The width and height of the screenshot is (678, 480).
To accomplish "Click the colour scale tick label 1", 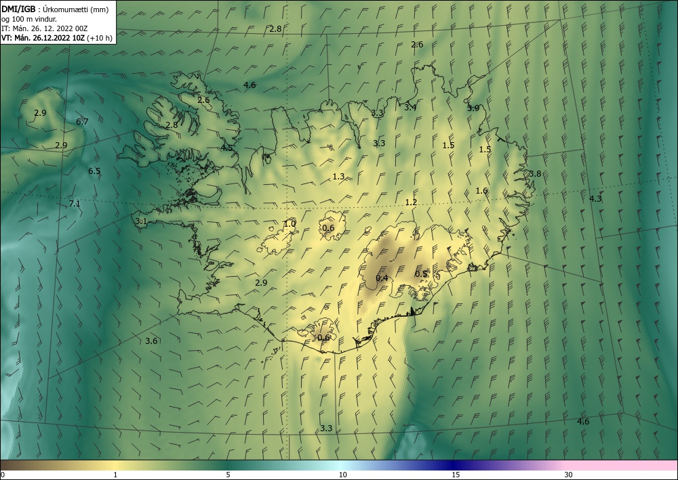I will [115, 475].
